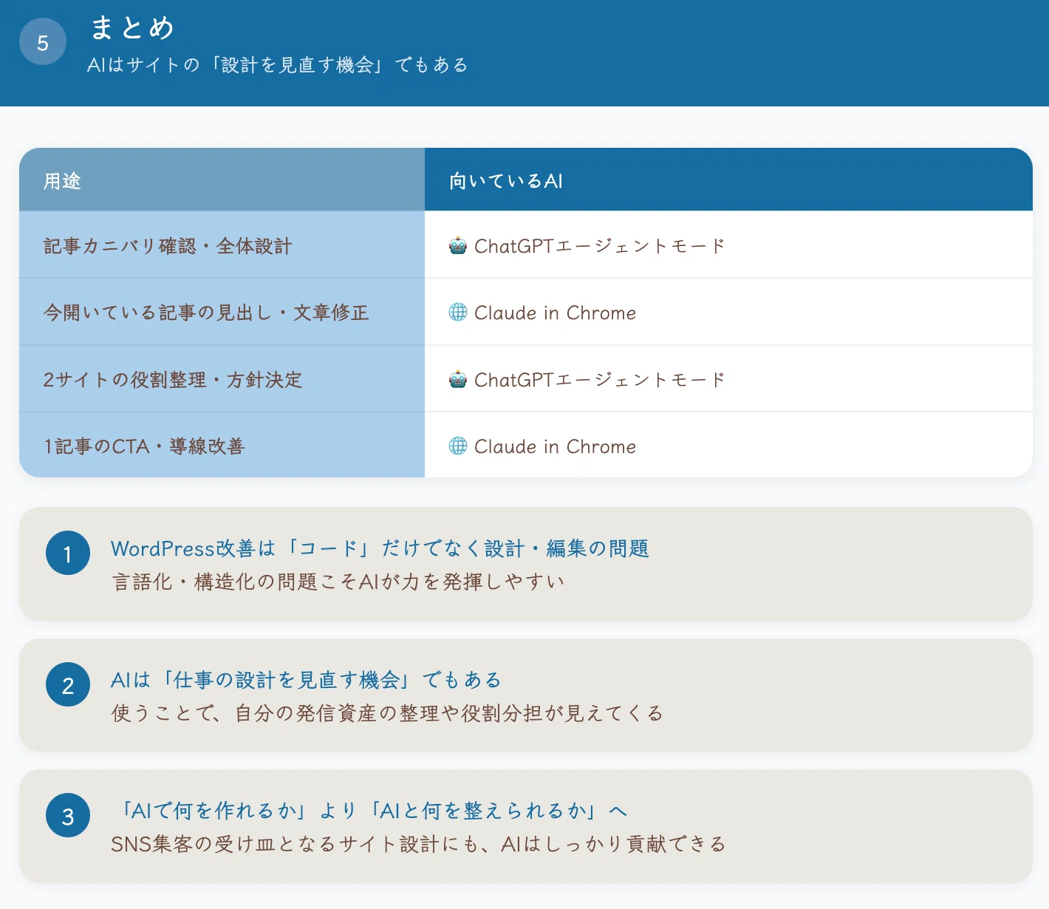The height and width of the screenshot is (909, 1049).
Task: Click the number 5 circle badge in header
Action: 43,41
